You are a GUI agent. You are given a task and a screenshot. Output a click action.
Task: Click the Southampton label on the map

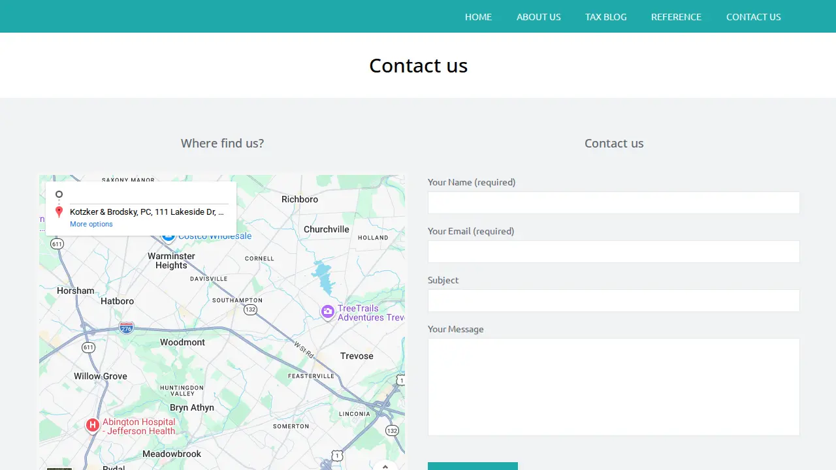point(238,300)
